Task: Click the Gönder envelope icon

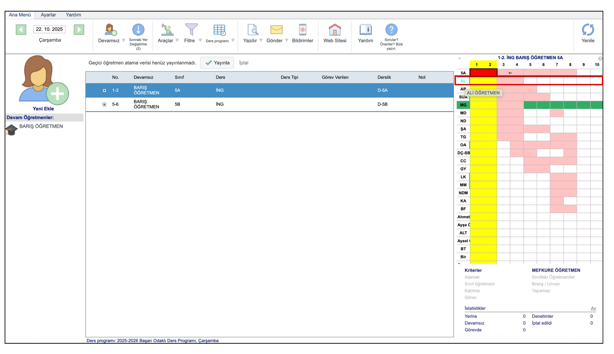Action: point(276,30)
